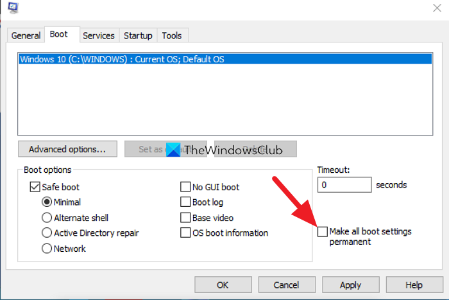Enable the Base video checkbox

point(185,218)
